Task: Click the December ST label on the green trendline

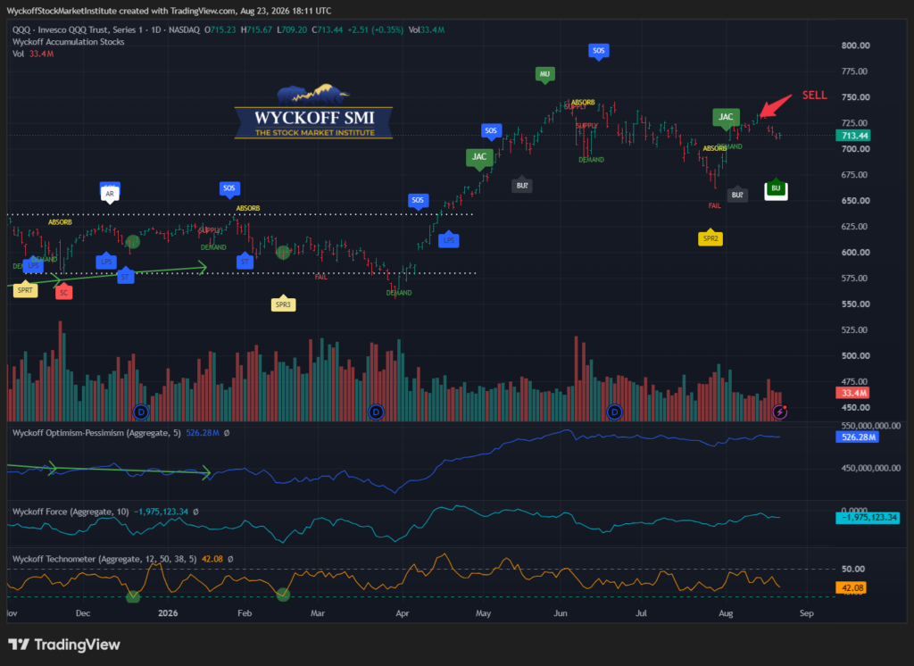Action: 125,277
